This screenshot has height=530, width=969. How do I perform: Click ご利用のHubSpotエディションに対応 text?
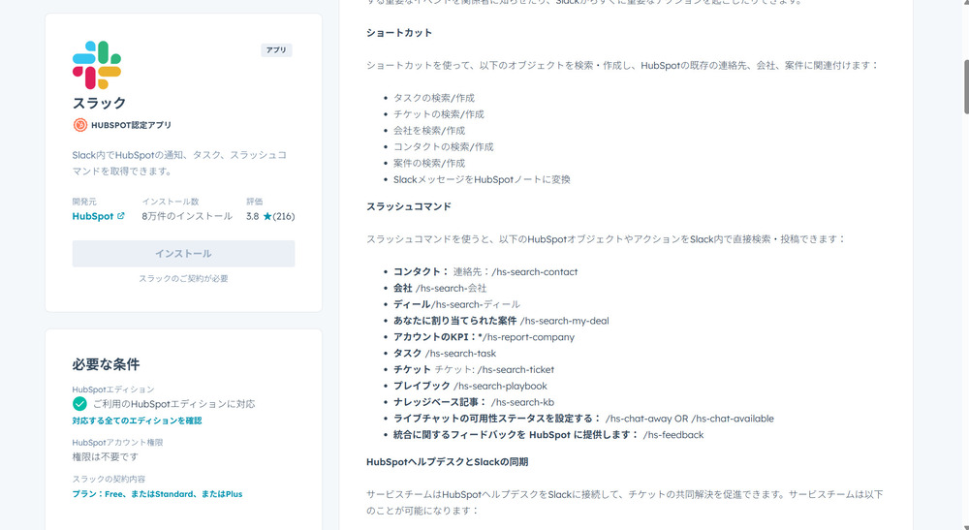(x=174, y=404)
